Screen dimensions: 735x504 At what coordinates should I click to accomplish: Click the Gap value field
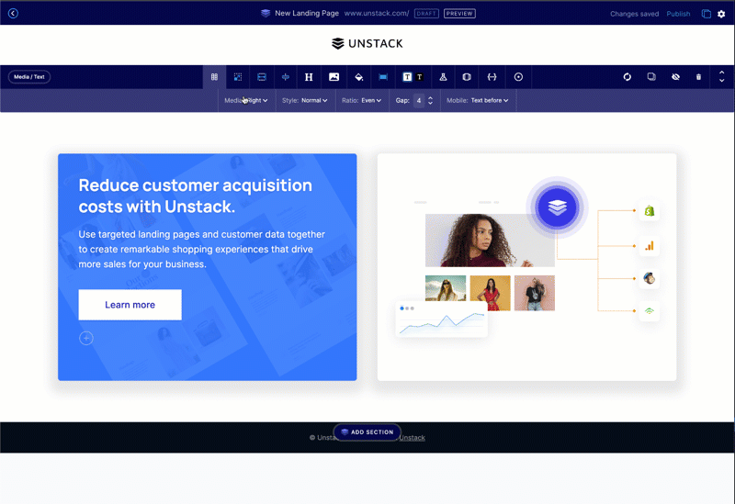click(419, 100)
